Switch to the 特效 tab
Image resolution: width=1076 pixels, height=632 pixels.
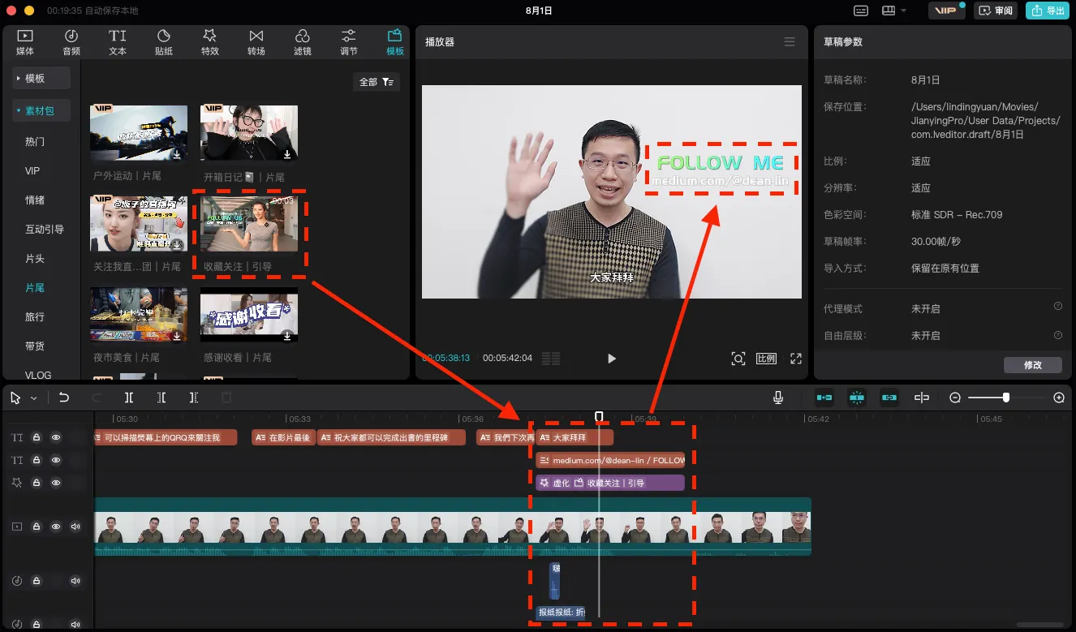coord(210,42)
